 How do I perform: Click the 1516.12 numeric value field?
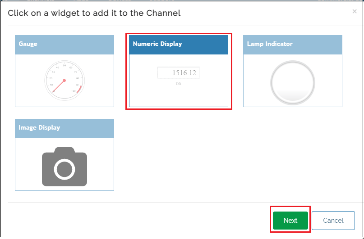pyautogui.click(x=179, y=73)
